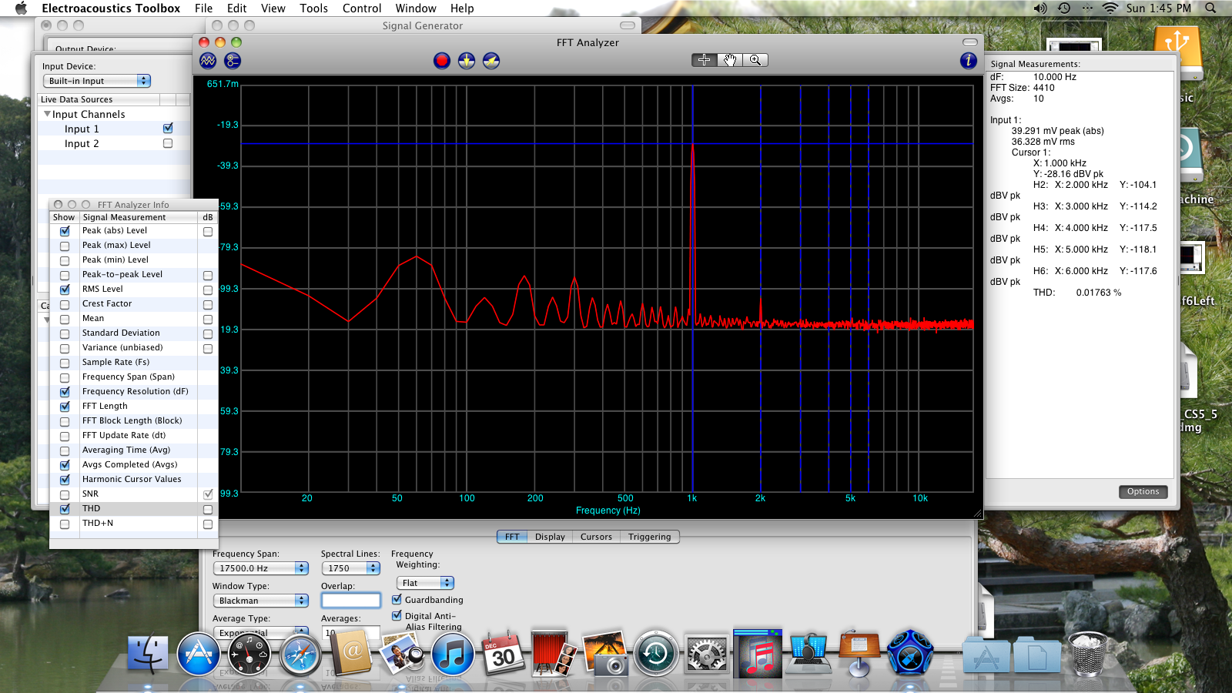The image size is (1232, 693).
Task: Open the Window Type Blackman dropdown
Action: [x=261, y=601]
